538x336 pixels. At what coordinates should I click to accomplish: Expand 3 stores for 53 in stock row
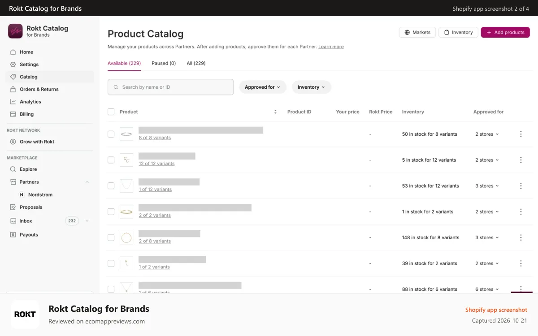487,186
